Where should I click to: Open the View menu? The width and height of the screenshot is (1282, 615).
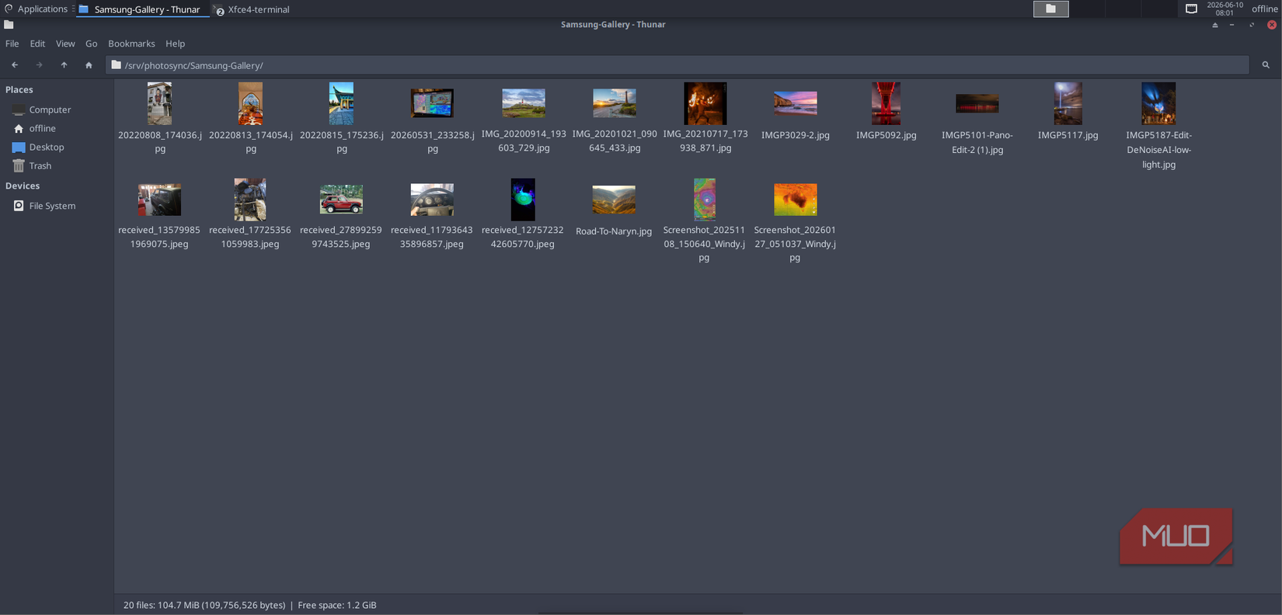(x=65, y=43)
